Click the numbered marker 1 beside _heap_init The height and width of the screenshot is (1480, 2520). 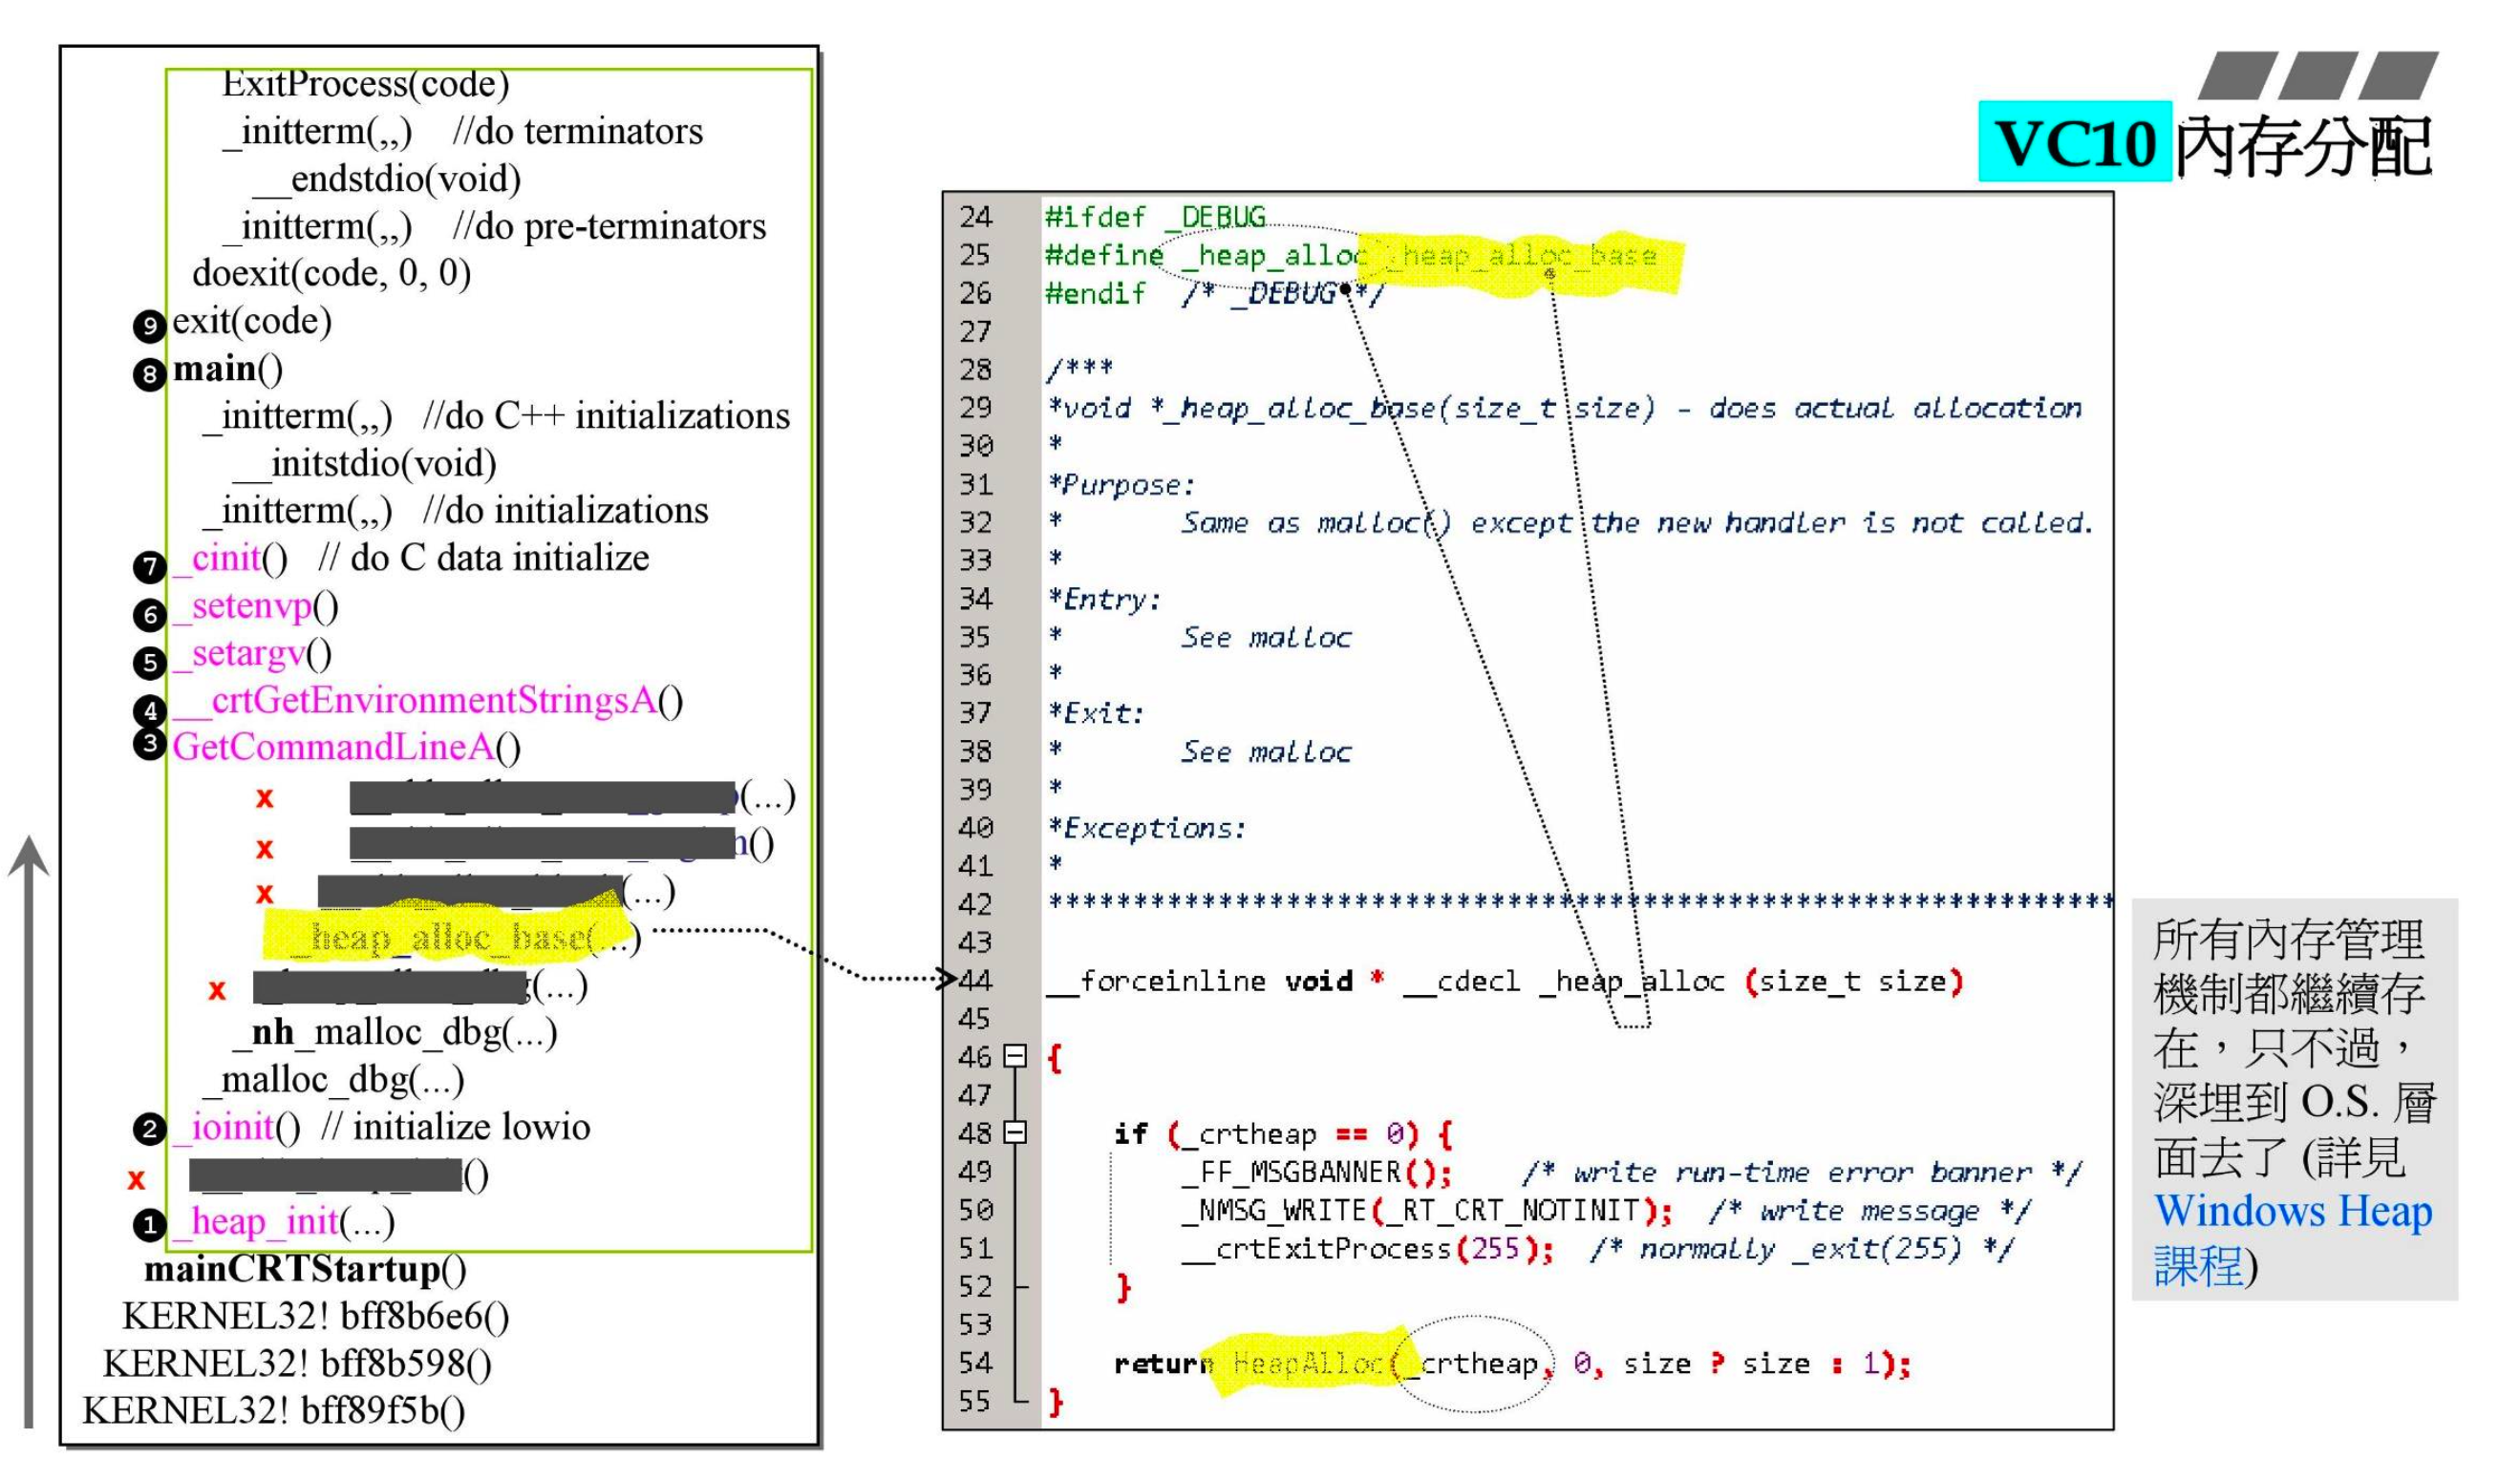[x=149, y=1225]
